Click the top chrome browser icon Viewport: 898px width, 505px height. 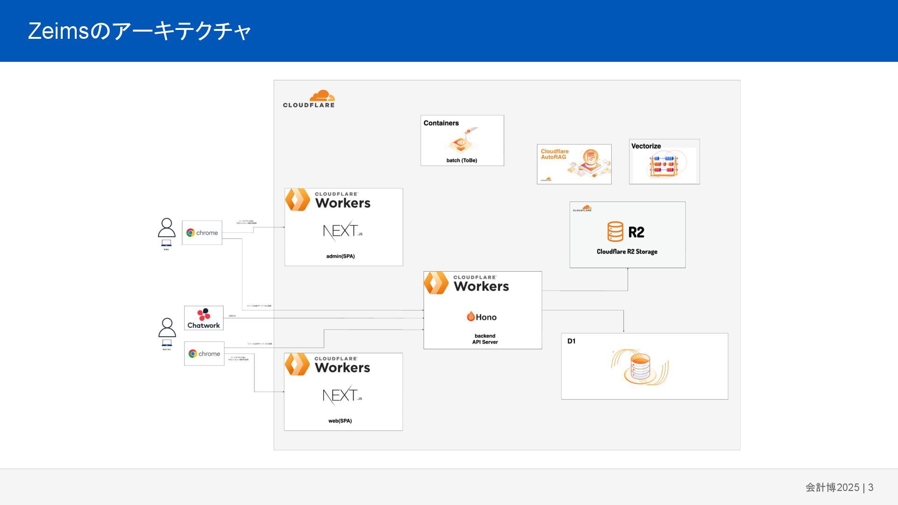pos(191,233)
